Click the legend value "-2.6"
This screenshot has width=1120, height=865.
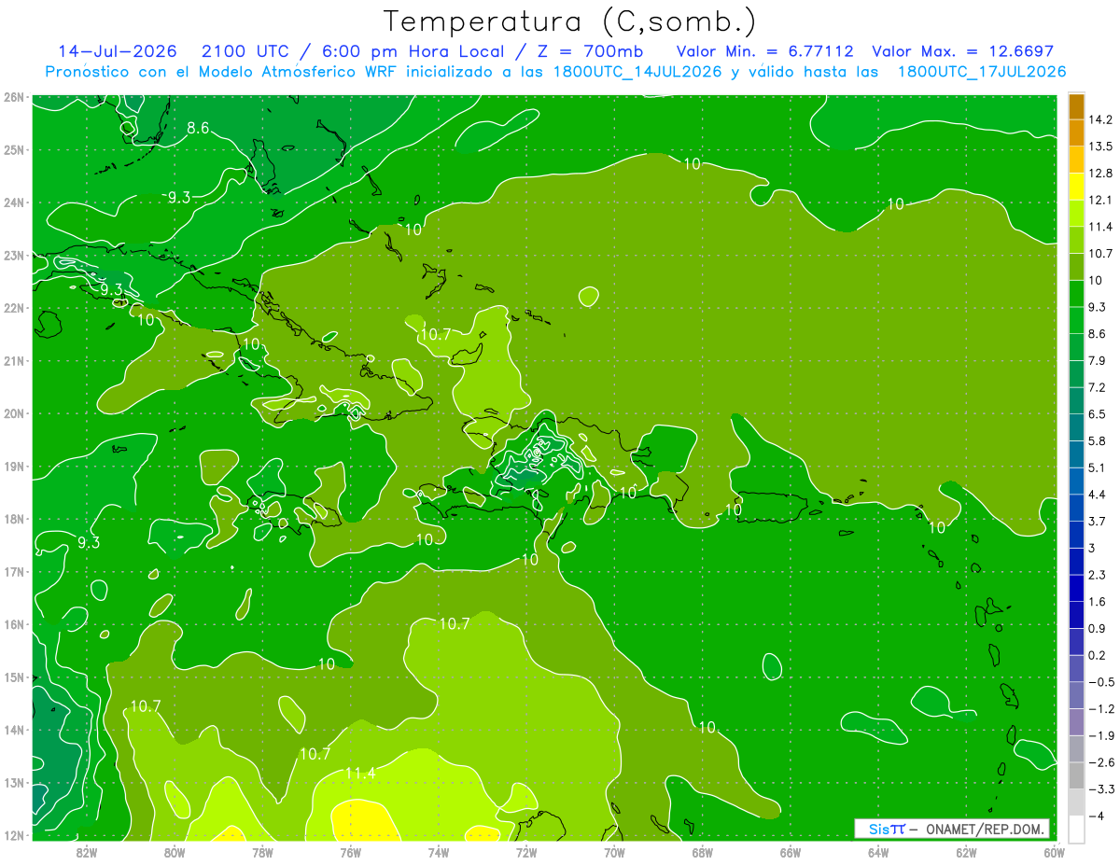(x=1101, y=762)
